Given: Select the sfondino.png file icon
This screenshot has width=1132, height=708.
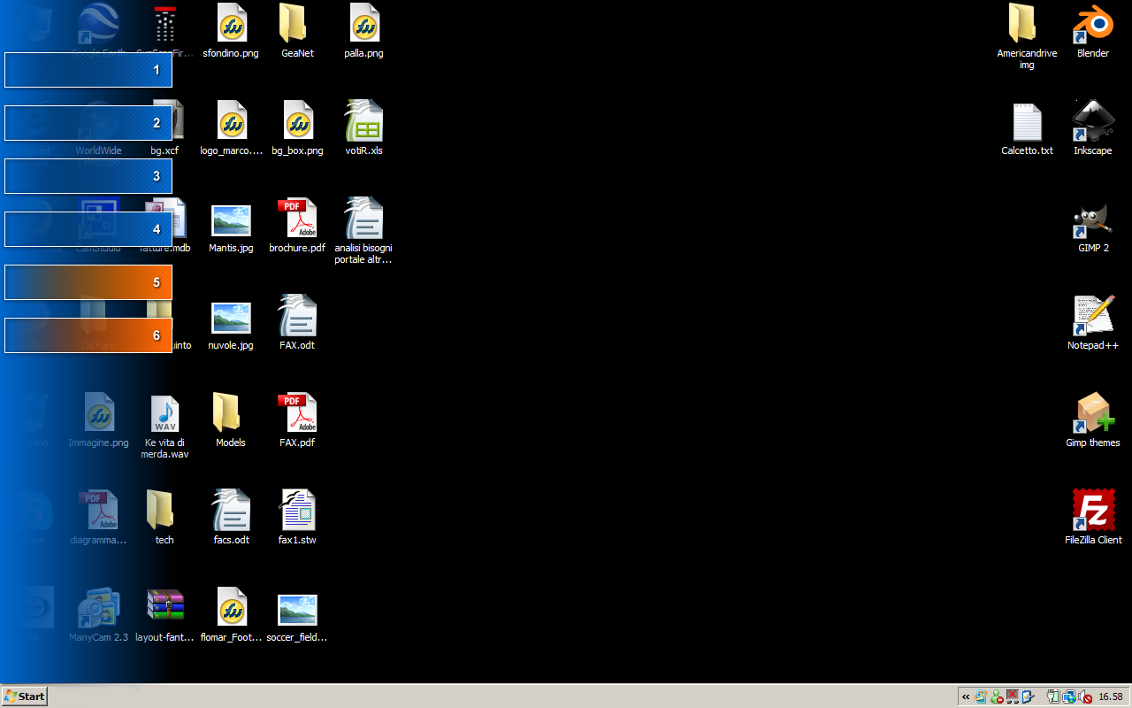Looking at the screenshot, I should click(x=231, y=31).
